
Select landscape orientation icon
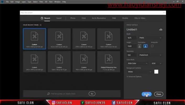tap(145, 46)
